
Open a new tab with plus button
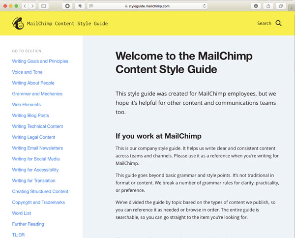pos(292,8)
